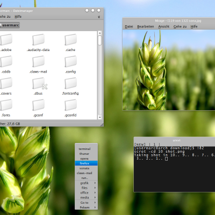Viewport: 215px width, 215px height.
Task: Select run.. entry in popup menu
Action: [86, 178]
